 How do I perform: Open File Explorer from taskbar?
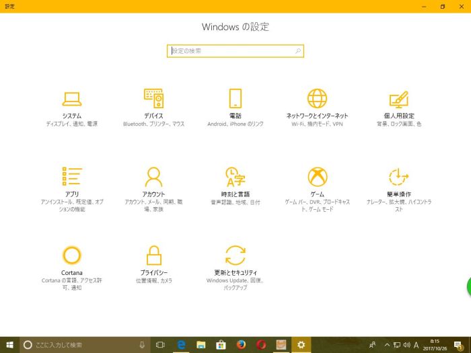click(x=201, y=345)
